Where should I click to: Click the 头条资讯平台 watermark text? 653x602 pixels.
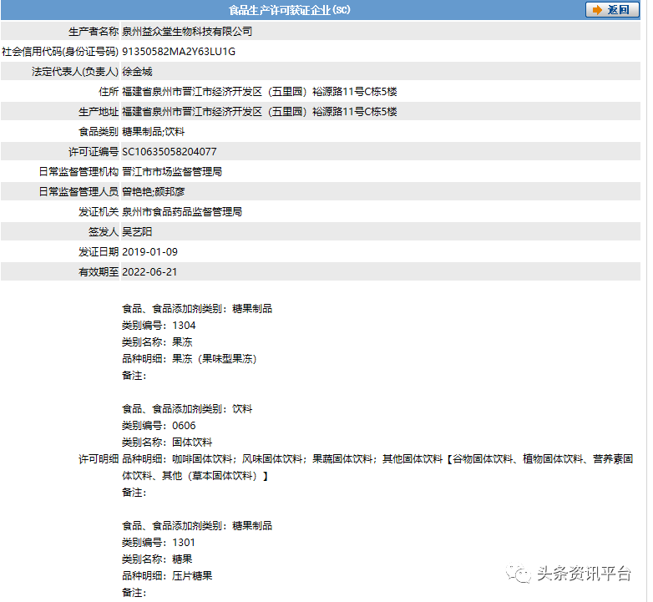coord(583,574)
